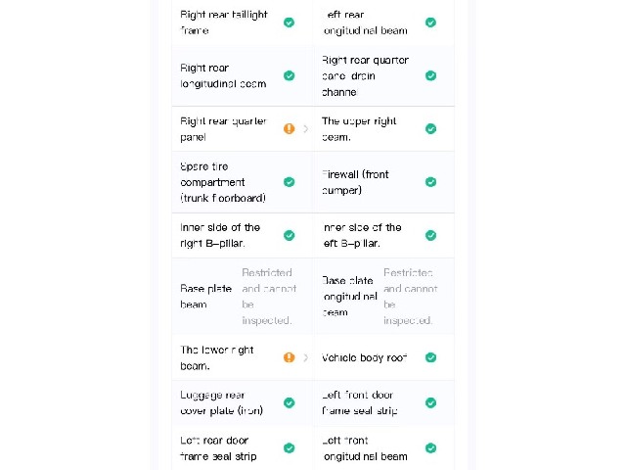Click the orange warning icon for Right rear quarter panel

click(290, 128)
